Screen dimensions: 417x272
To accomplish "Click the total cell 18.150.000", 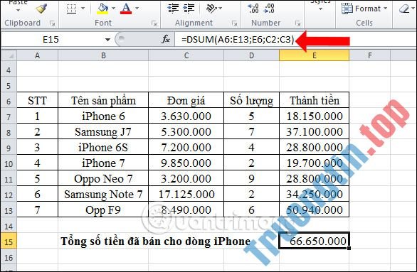I will [x=314, y=116].
